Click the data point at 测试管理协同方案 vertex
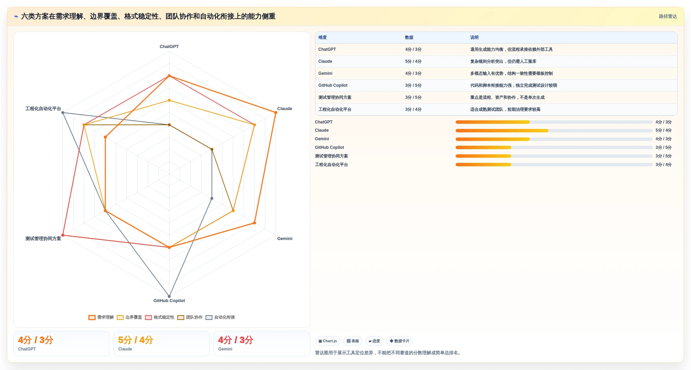 coord(63,235)
